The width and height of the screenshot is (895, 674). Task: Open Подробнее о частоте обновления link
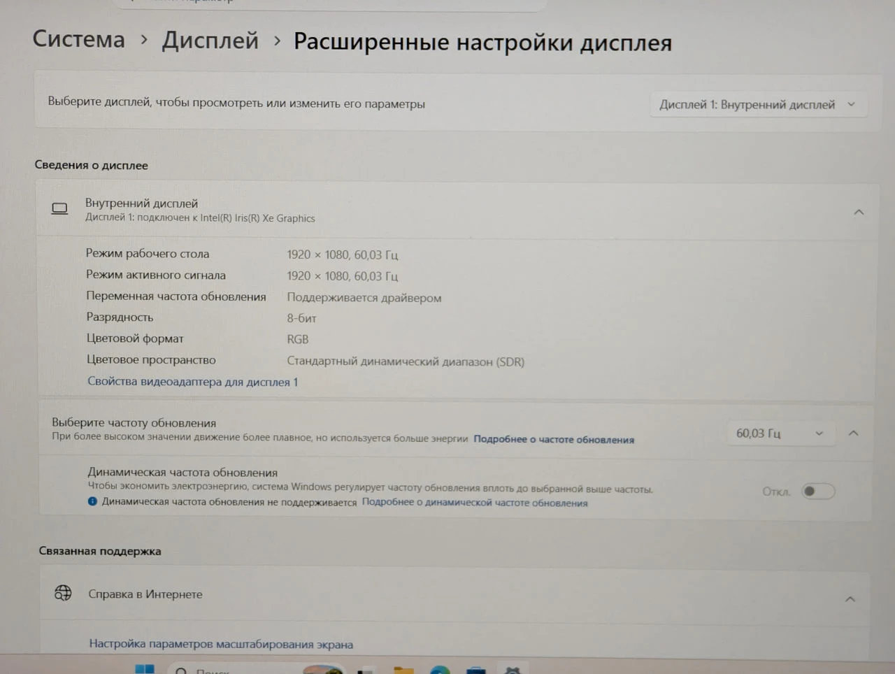click(554, 439)
